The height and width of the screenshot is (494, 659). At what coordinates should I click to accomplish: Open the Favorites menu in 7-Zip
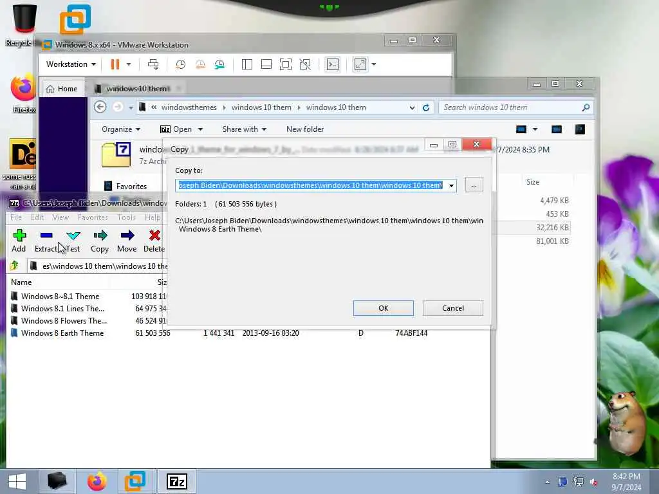pyautogui.click(x=93, y=217)
